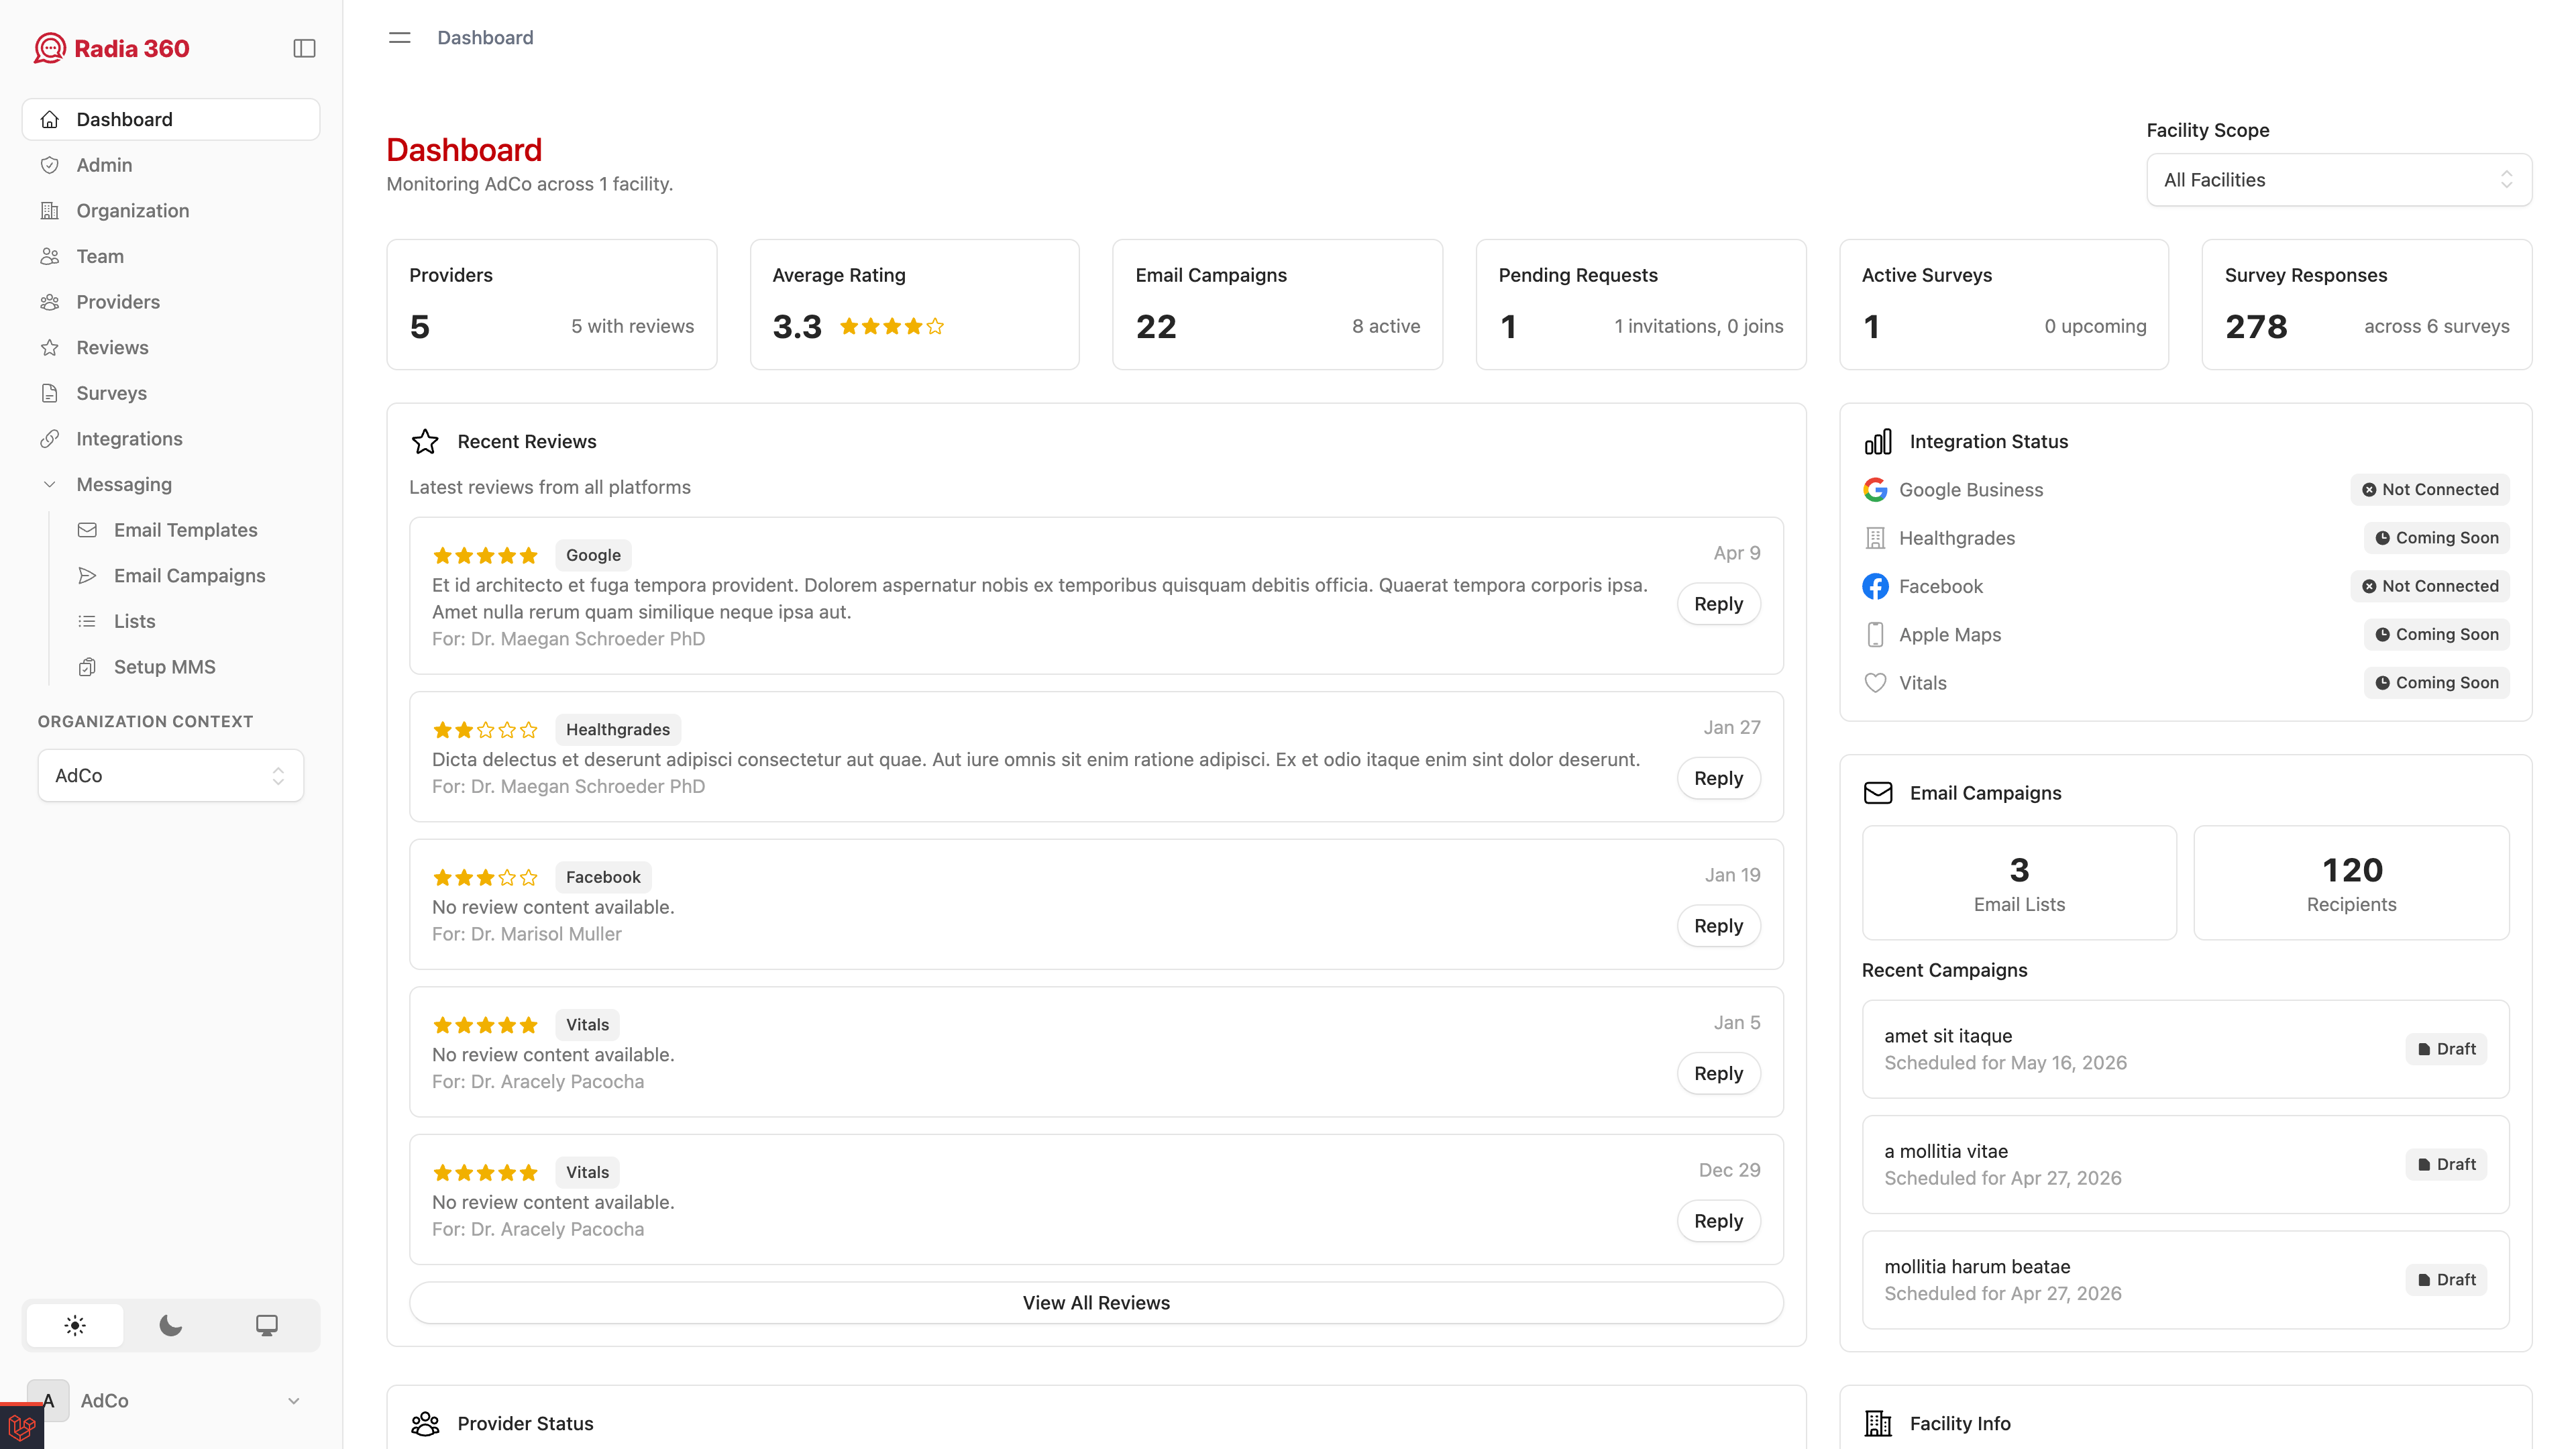Image resolution: width=2576 pixels, height=1449 pixels.
Task: Select Email Templates under Messaging
Action: tap(186, 529)
